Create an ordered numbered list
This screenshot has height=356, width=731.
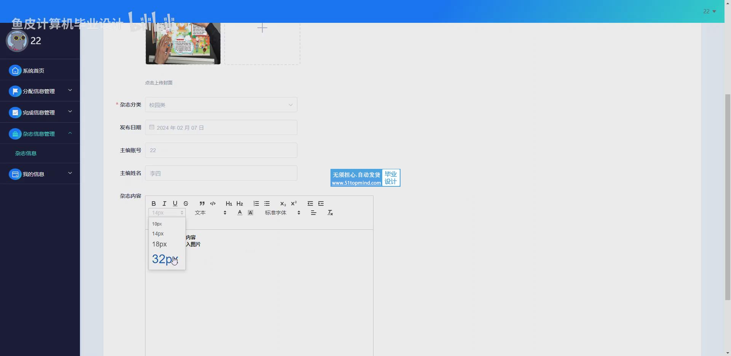pos(256,203)
